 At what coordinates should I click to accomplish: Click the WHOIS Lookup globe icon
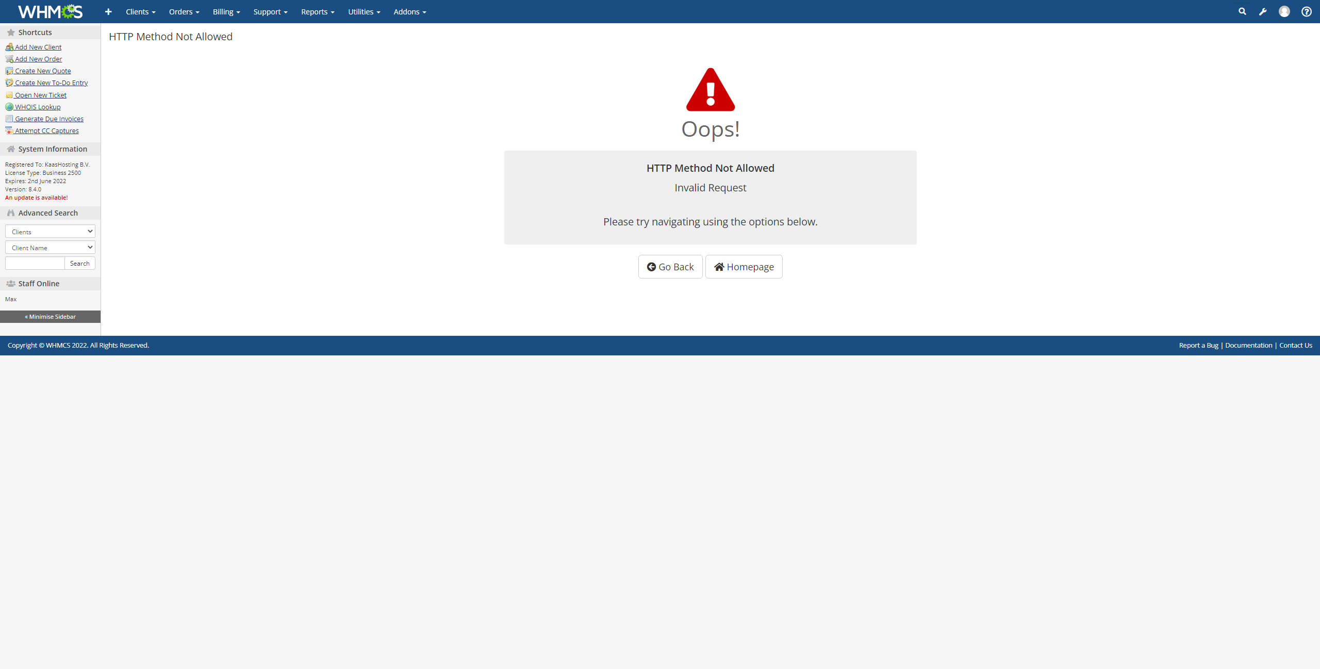pyautogui.click(x=9, y=107)
